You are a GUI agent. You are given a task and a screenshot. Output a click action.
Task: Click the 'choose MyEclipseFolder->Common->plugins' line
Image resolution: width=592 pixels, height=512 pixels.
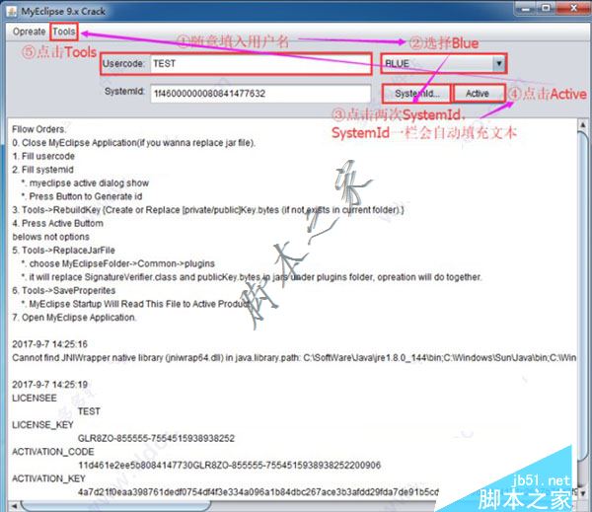[118, 264]
